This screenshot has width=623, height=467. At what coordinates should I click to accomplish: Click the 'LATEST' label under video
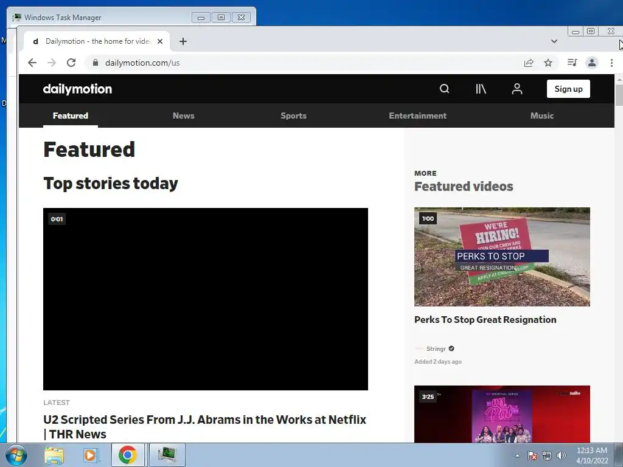57,403
